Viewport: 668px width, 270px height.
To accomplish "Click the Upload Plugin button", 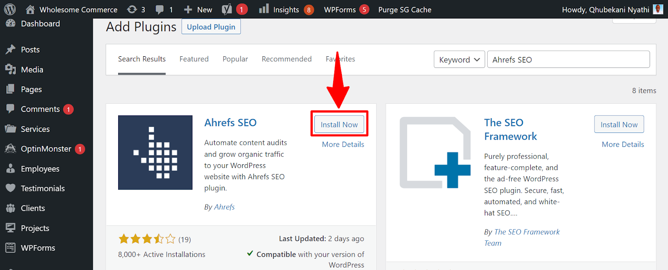I will [211, 27].
